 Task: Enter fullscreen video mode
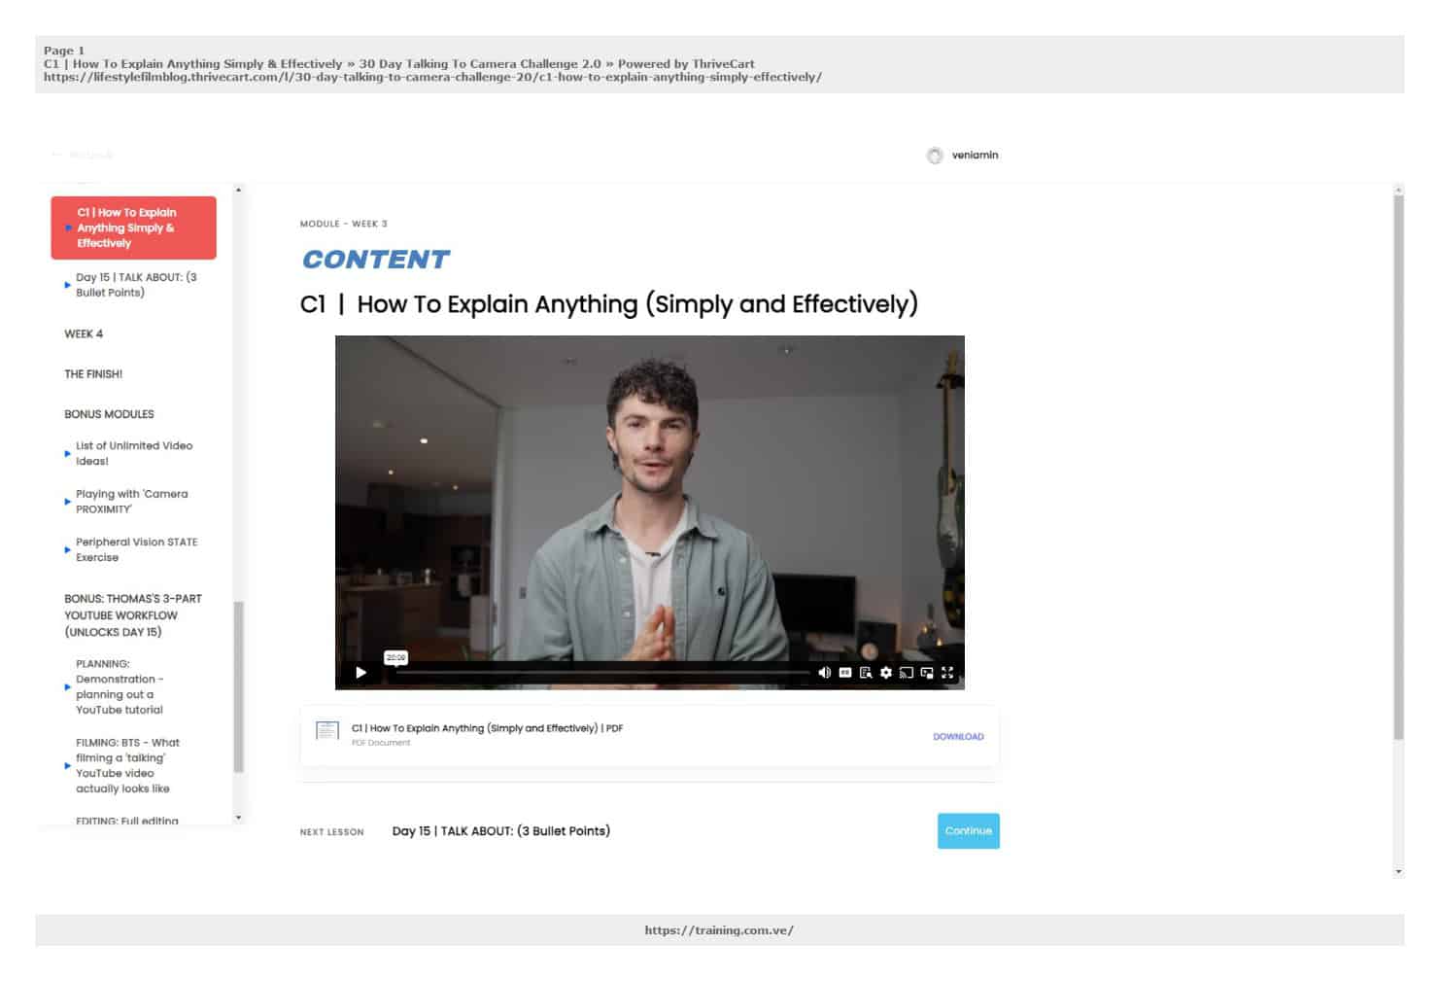tap(947, 673)
